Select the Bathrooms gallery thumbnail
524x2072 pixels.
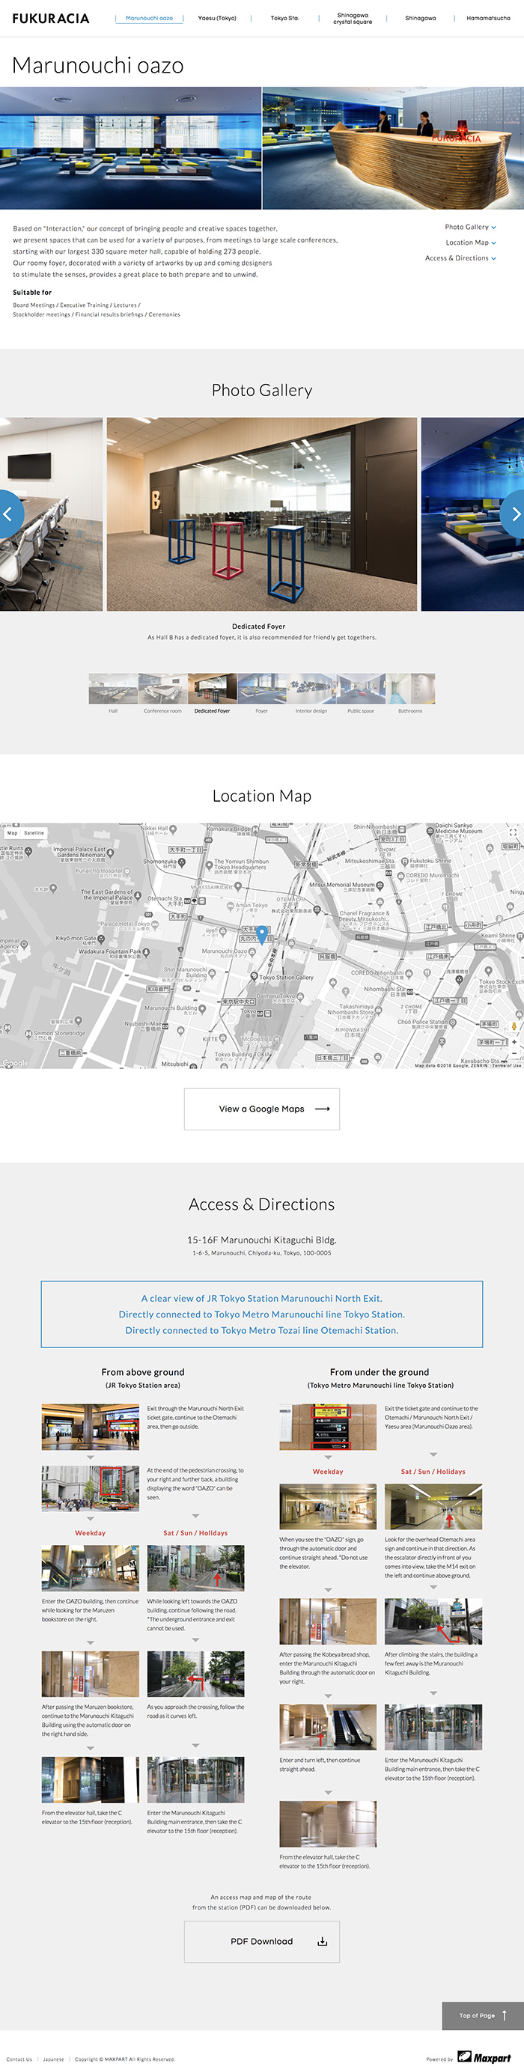410,689
